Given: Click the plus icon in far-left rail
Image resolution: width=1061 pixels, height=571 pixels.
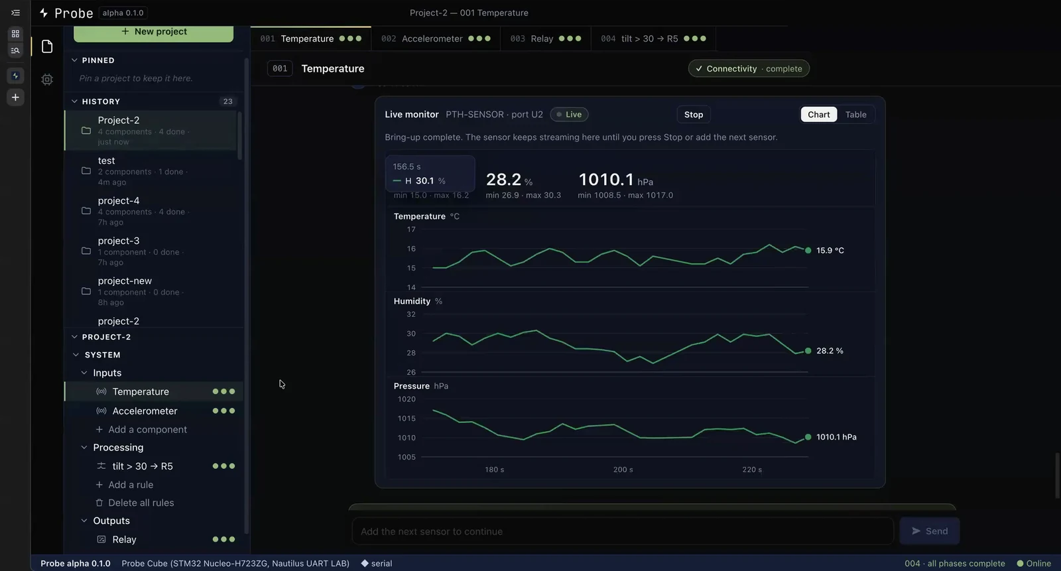Looking at the screenshot, I should (15, 97).
